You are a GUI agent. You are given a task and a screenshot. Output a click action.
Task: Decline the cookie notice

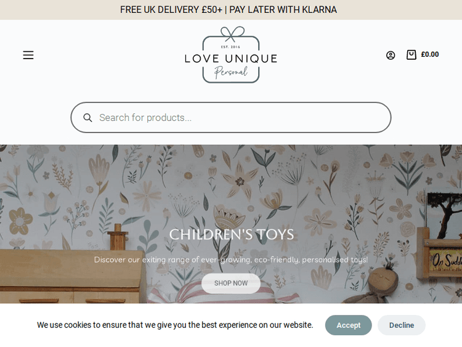401,325
